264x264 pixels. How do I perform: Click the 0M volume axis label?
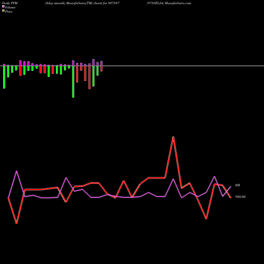238,185
